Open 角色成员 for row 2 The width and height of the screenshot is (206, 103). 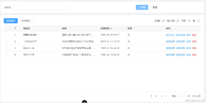[x=170, y=41]
